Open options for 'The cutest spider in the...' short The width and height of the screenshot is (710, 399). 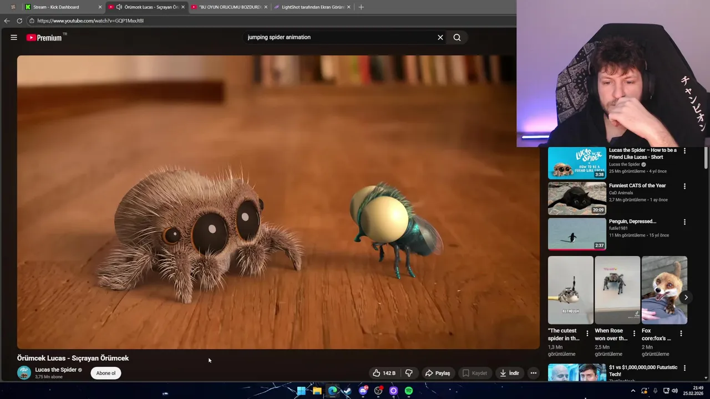587,334
